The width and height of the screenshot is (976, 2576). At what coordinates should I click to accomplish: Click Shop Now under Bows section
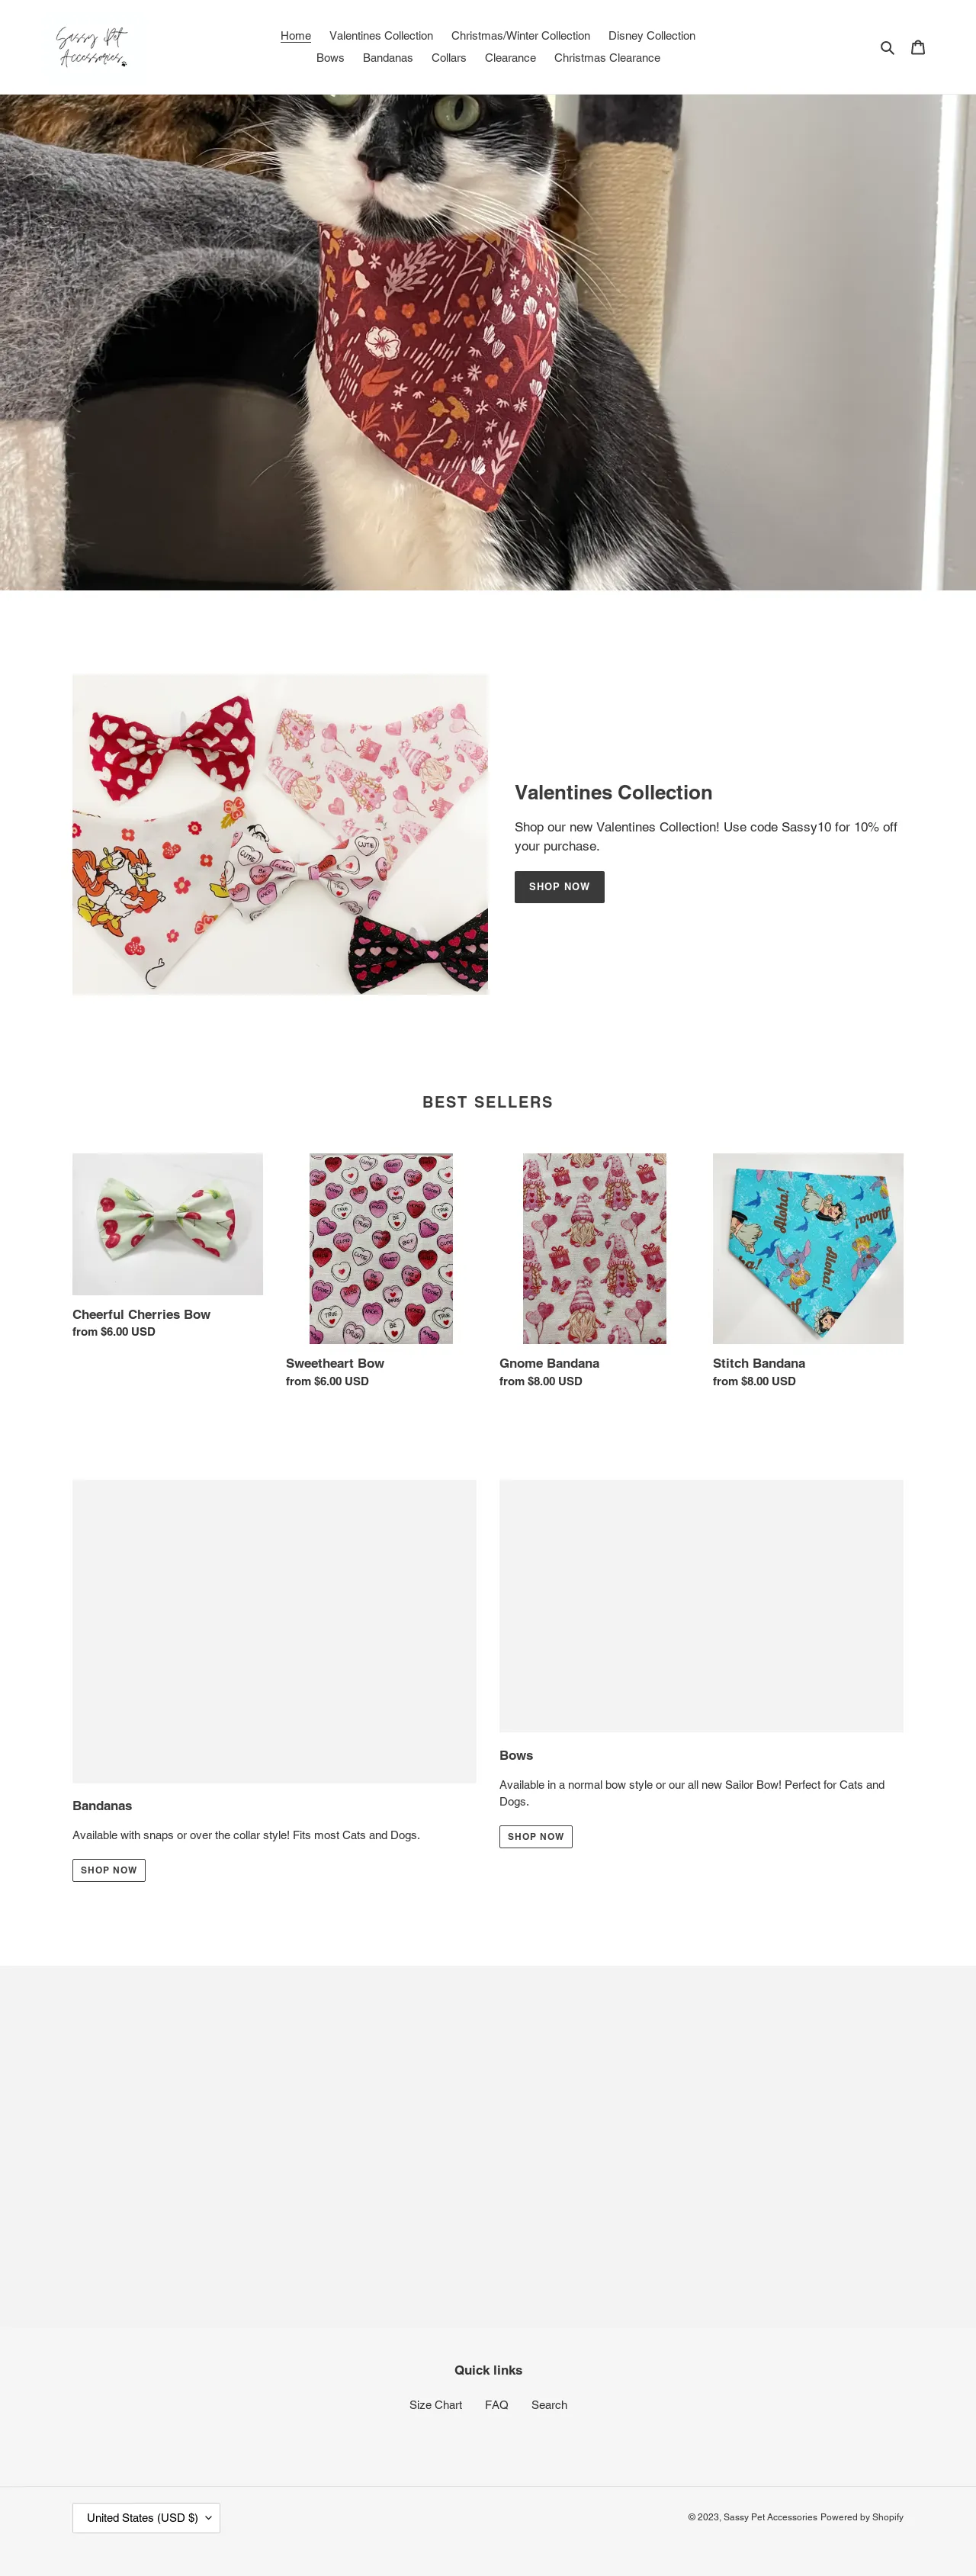point(536,1836)
